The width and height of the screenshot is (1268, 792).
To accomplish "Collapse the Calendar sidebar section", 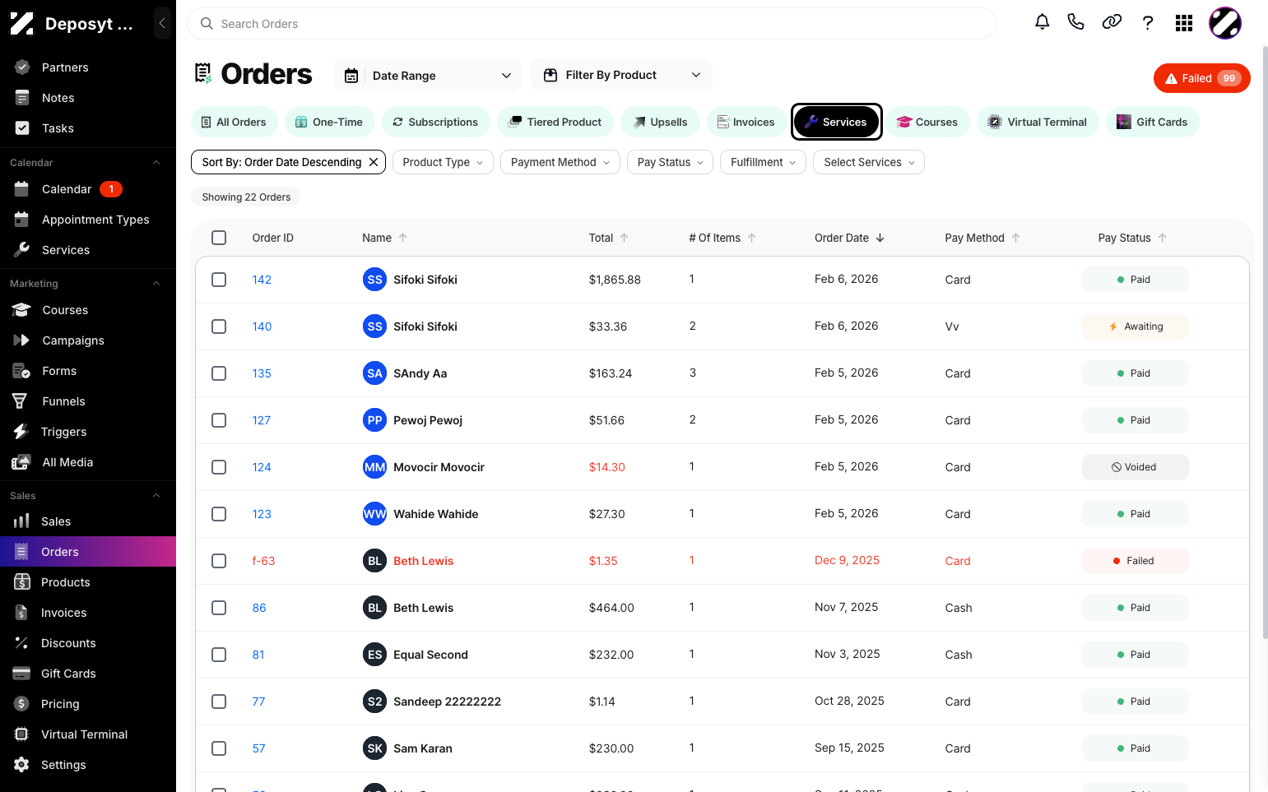I will click(156, 163).
